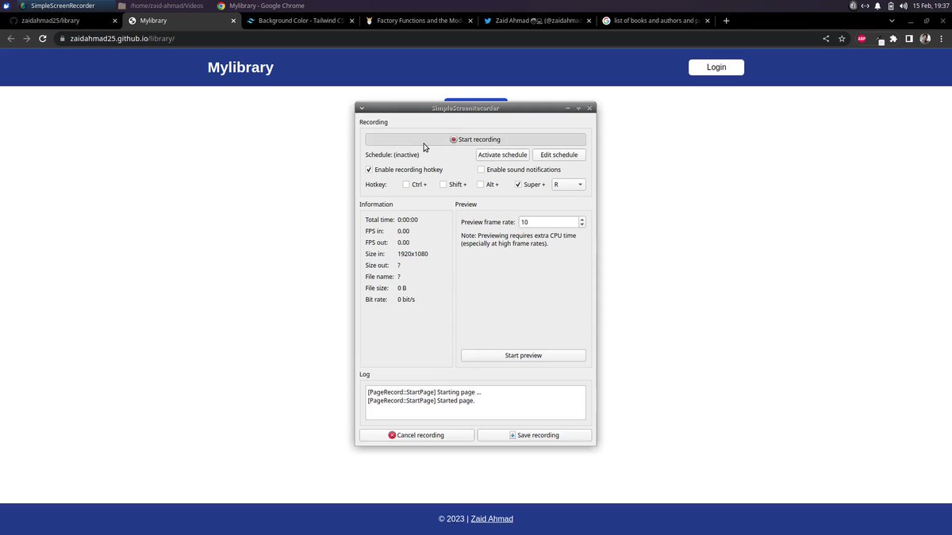
Task: Bookmark page with the star icon
Action: 842,38
